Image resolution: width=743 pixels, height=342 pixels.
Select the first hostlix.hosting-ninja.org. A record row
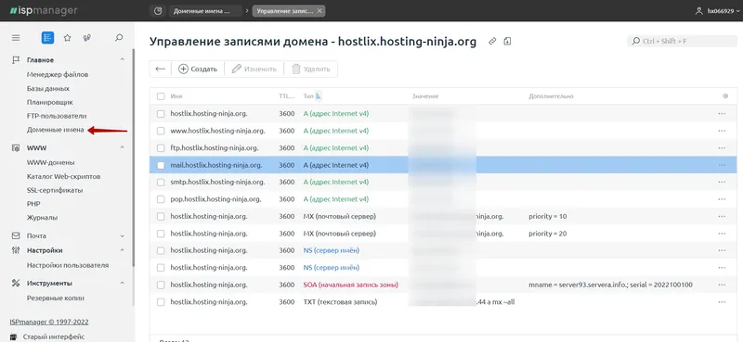point(443,113)
